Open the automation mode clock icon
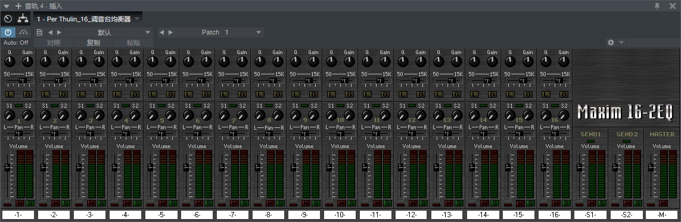The width and height of the screenshot is (681, 222). tap(8, 18)
